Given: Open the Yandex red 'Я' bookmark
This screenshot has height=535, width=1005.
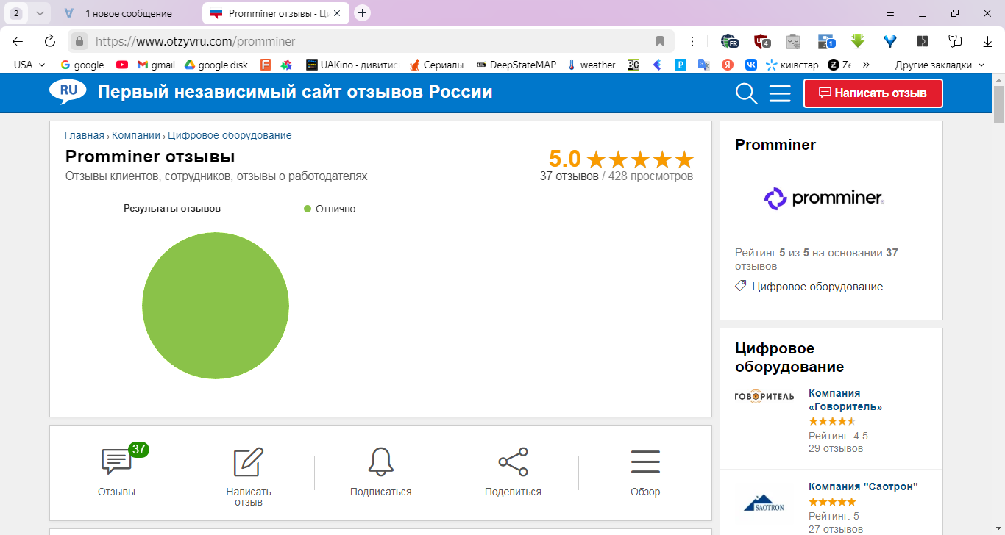Looking at the screenshot, I should (x=727, y=65).
